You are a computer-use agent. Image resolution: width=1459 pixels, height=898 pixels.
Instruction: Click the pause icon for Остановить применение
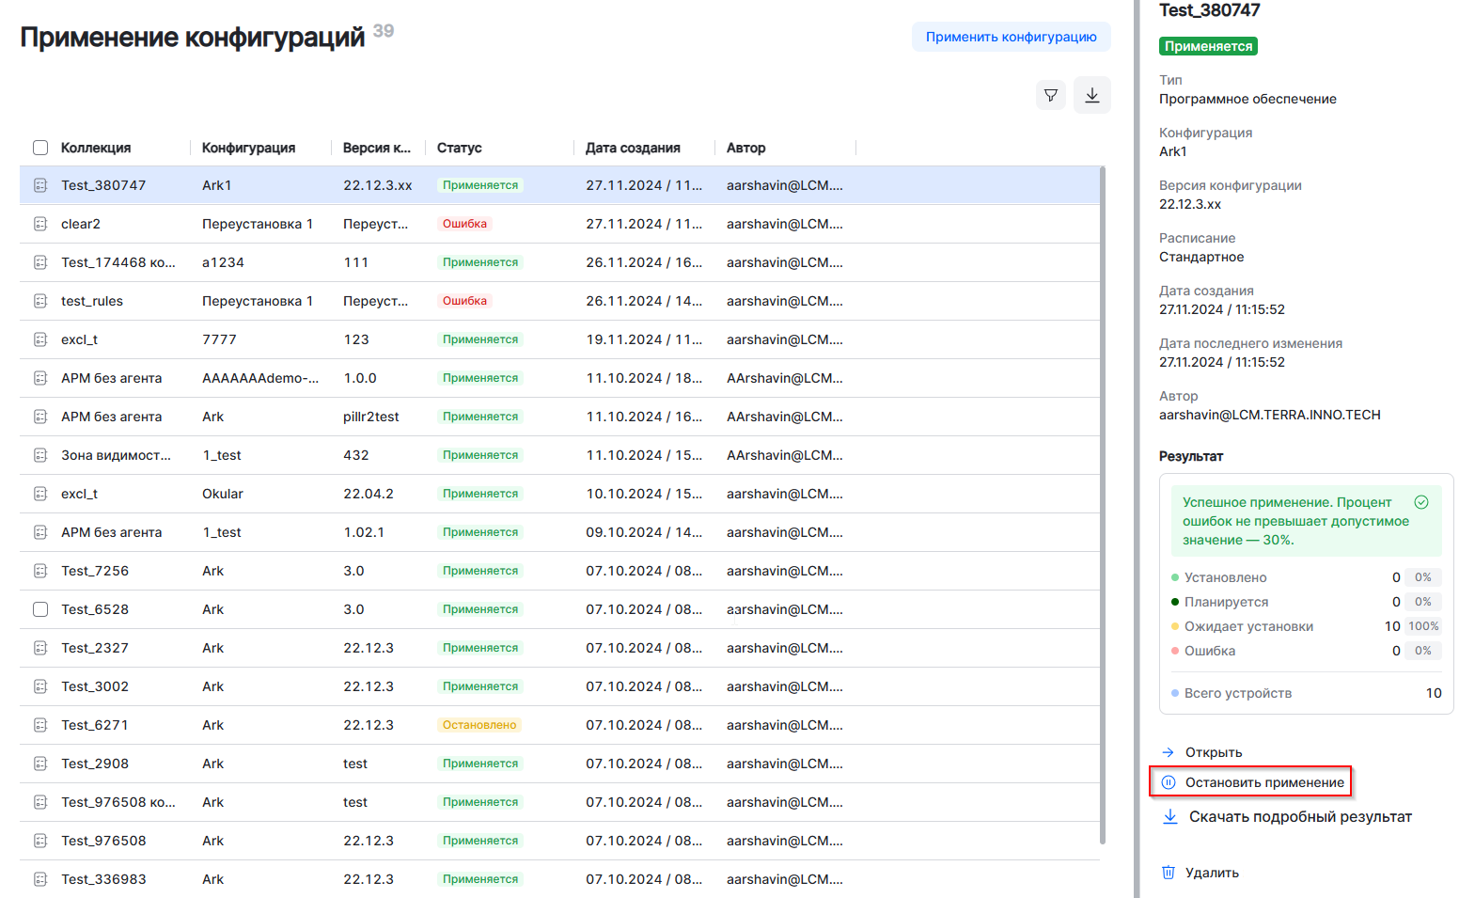tap(1169, 782)
